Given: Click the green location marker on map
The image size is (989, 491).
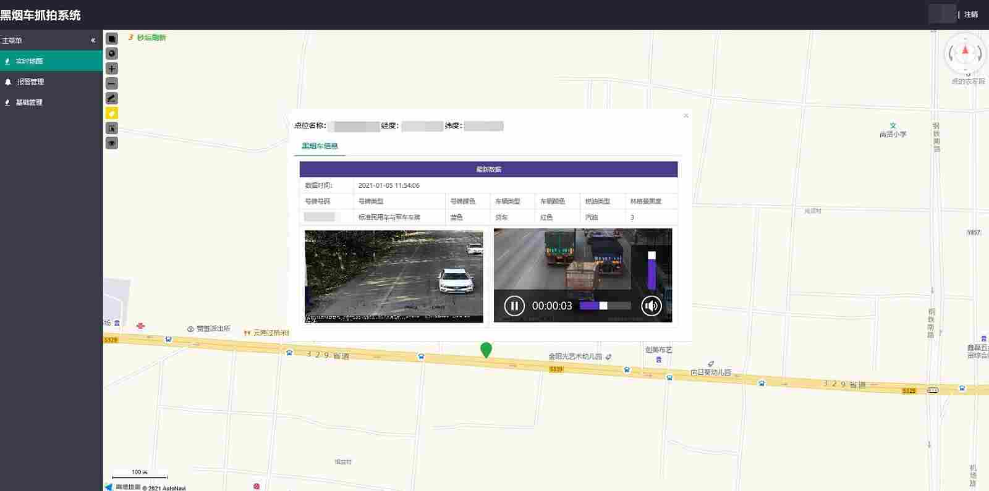Looking at the screenshot, I should pos(486,350).
